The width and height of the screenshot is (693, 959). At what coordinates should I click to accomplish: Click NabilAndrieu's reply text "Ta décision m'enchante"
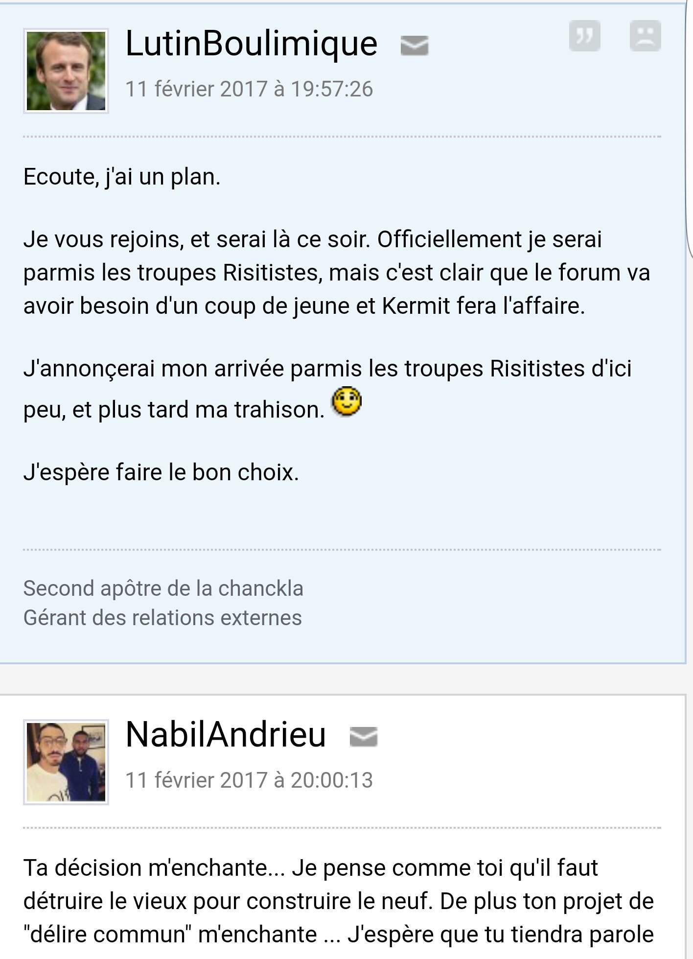pos(152,868)
